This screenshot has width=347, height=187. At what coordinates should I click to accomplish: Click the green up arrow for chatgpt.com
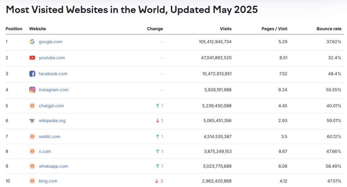tap(158, 106)
